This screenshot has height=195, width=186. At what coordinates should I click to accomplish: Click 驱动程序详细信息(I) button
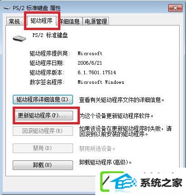(x=43, y=100)
